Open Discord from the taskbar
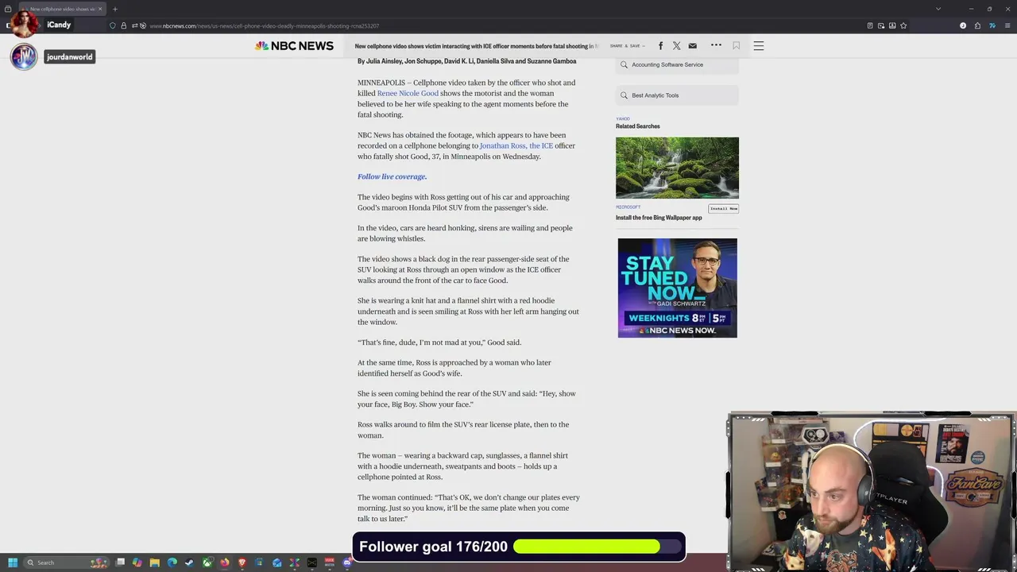The width and height of the screenshot is (1017, 572). 347,562
